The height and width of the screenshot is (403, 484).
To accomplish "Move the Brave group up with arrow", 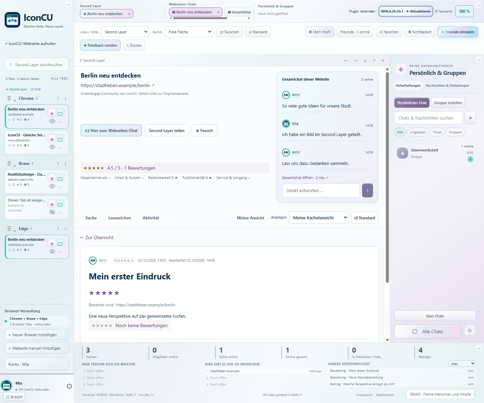I will coord(58,164).
